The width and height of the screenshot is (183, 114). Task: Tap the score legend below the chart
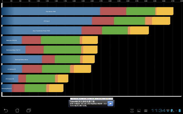[x=91, y=98]
